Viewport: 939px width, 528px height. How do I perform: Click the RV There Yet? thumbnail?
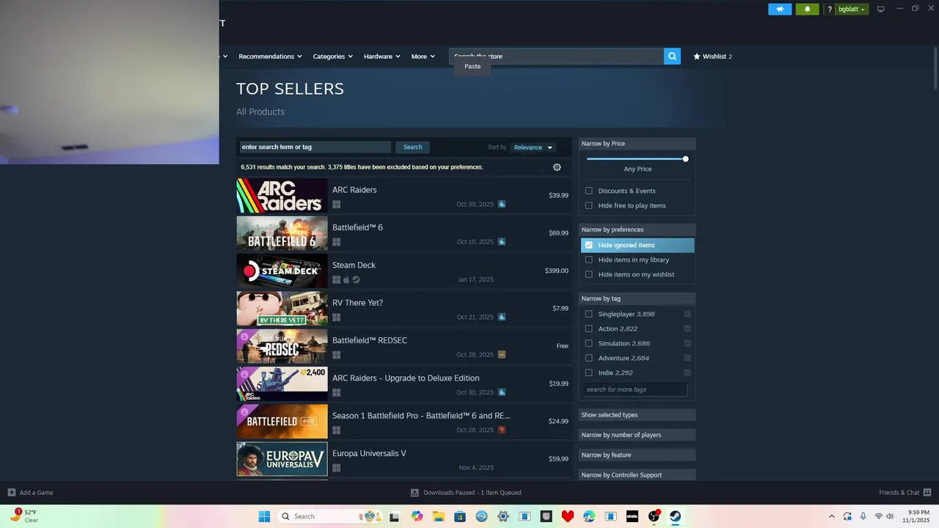coord(282,309)
